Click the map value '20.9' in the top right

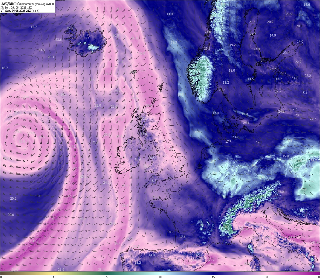click(289, 14)
